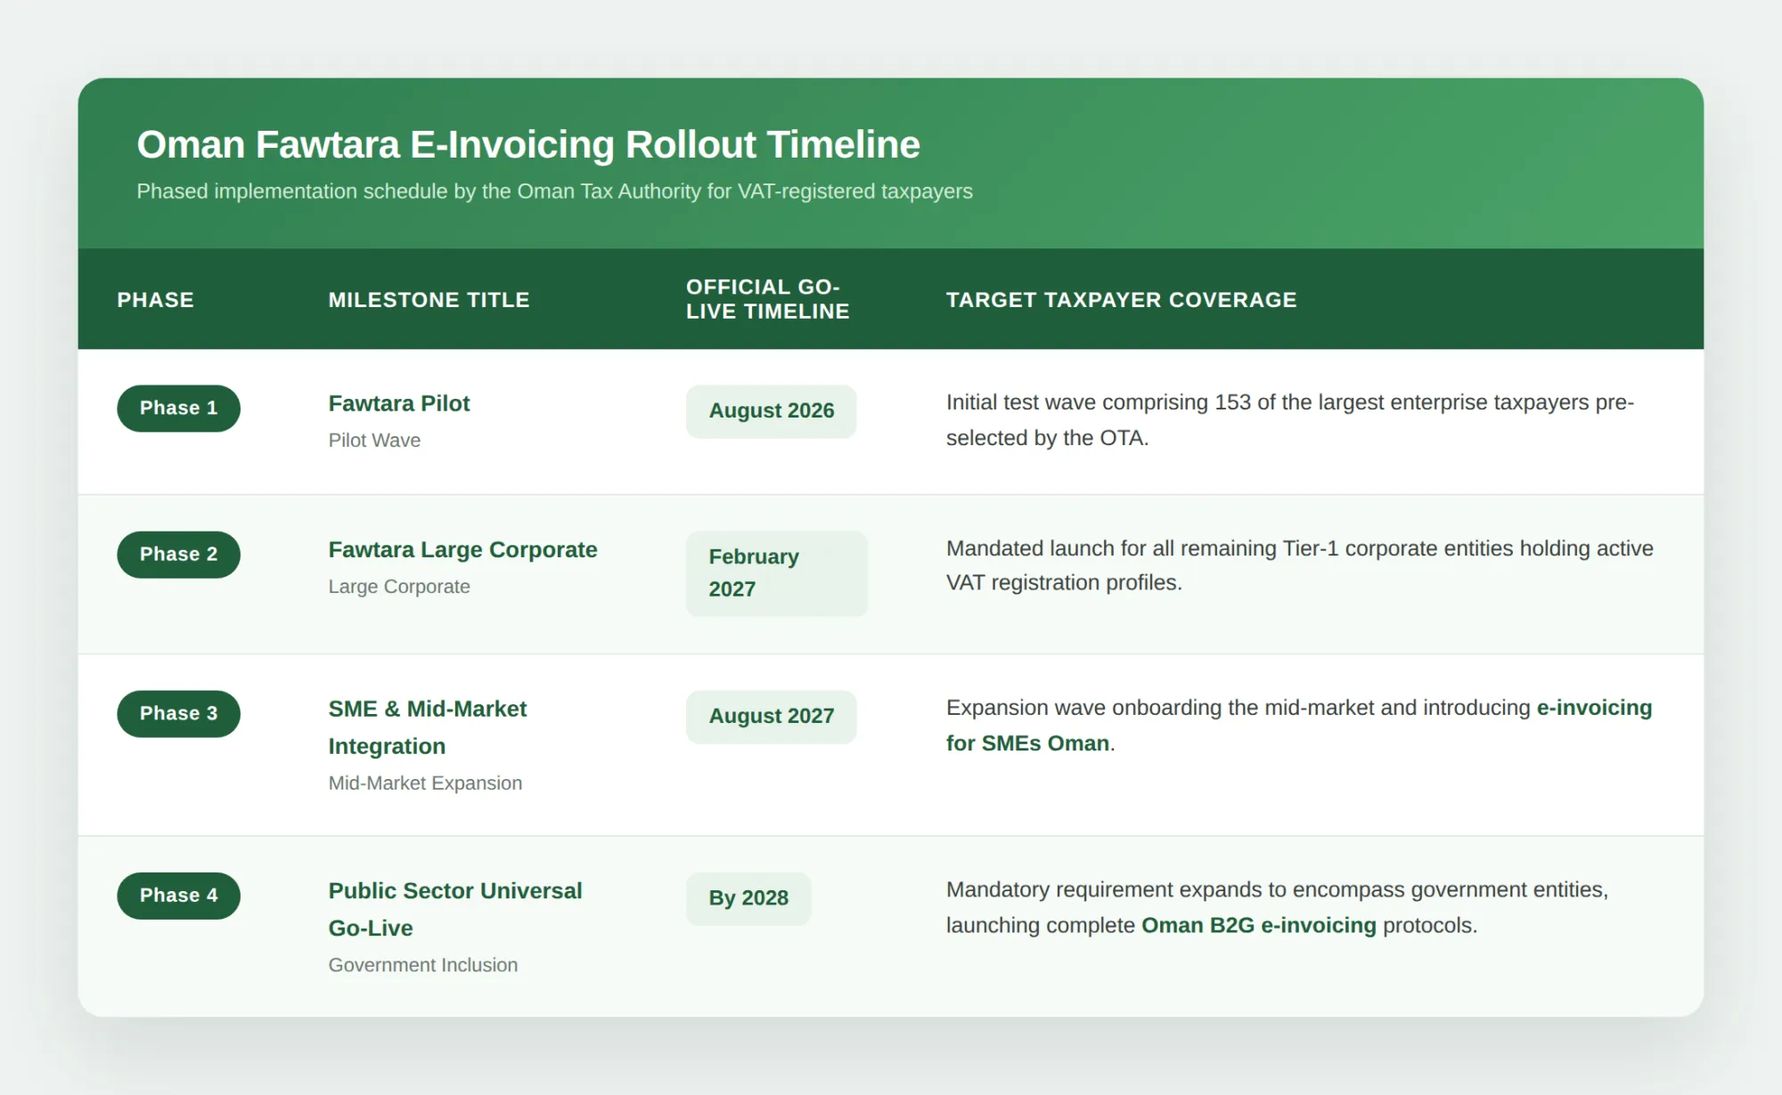Click the PHASE column header
The width and height of the screenshot is (1782, 1095).
(156, 300)
